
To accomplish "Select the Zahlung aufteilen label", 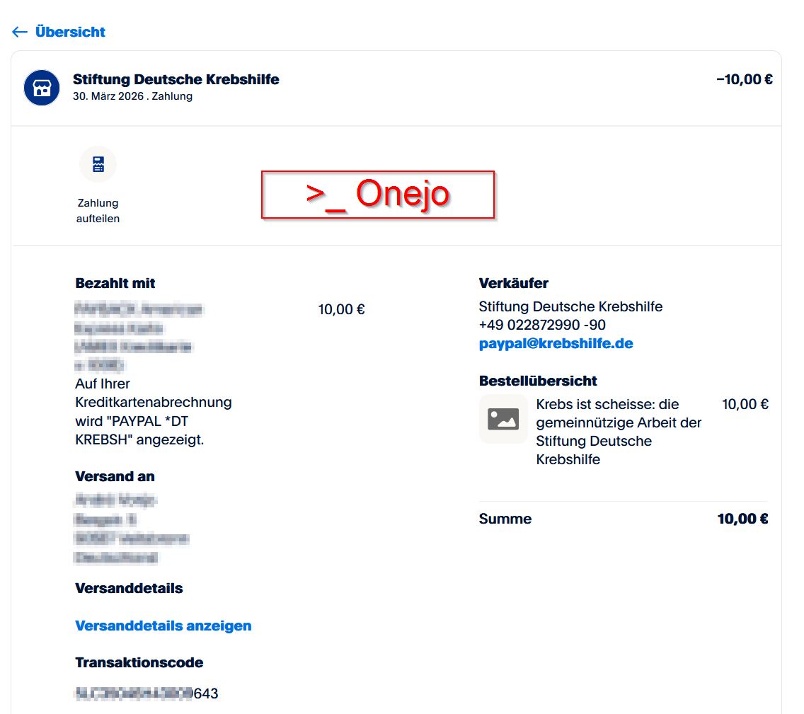I will coord(98,211).
